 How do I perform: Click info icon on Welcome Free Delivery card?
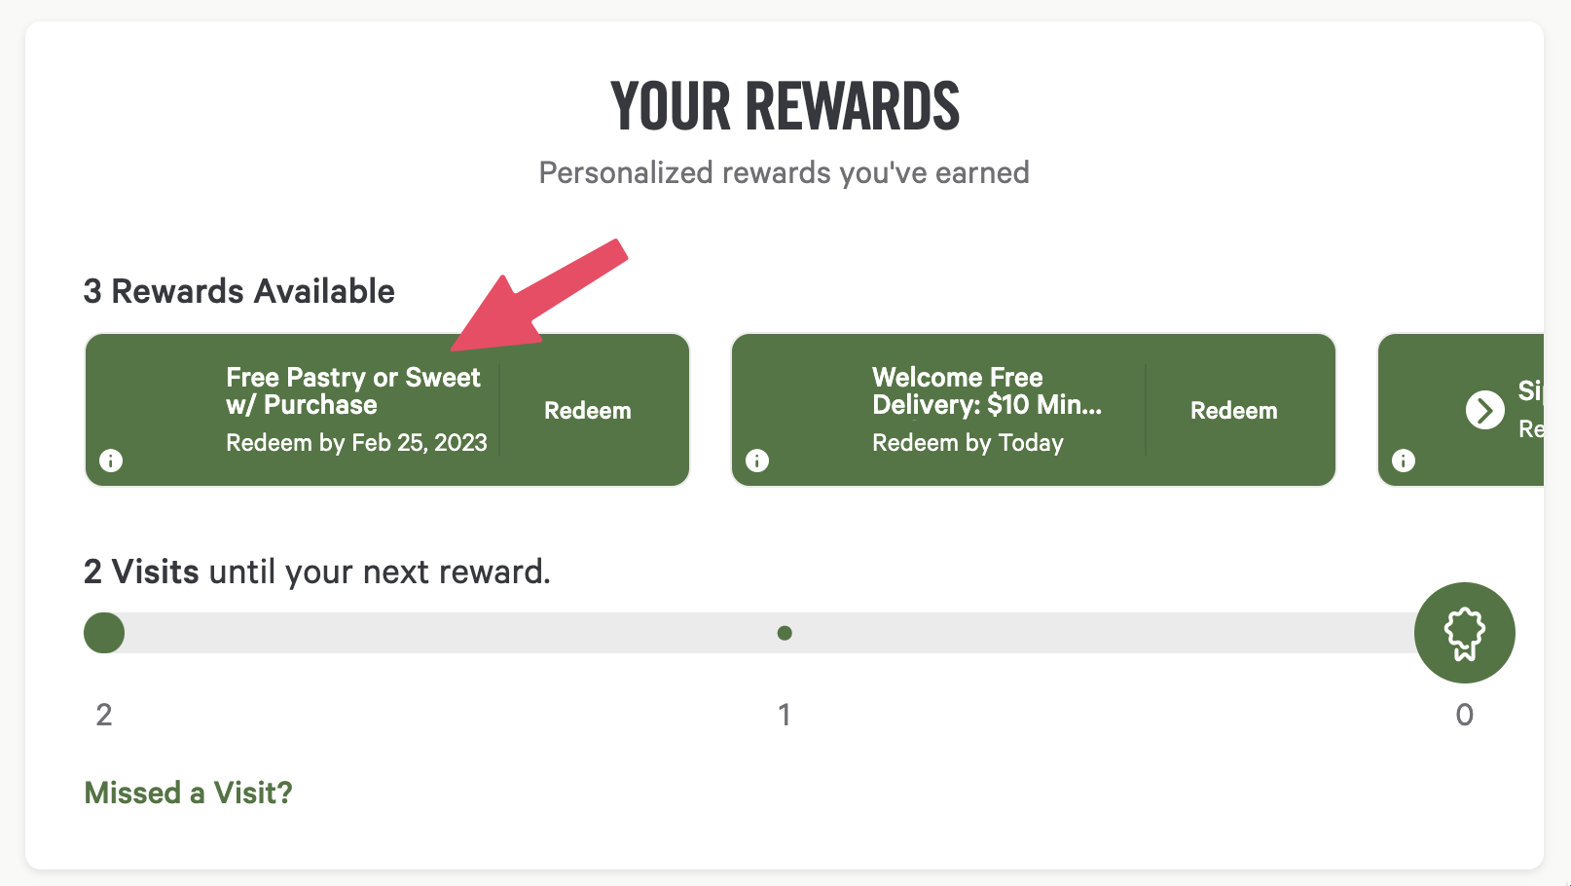pyautogui.click(x=757, y=461)
